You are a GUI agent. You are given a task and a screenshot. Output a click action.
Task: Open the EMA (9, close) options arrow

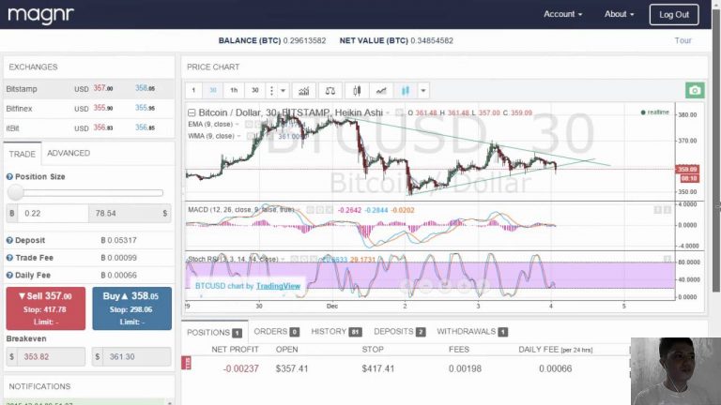(238, 125)
